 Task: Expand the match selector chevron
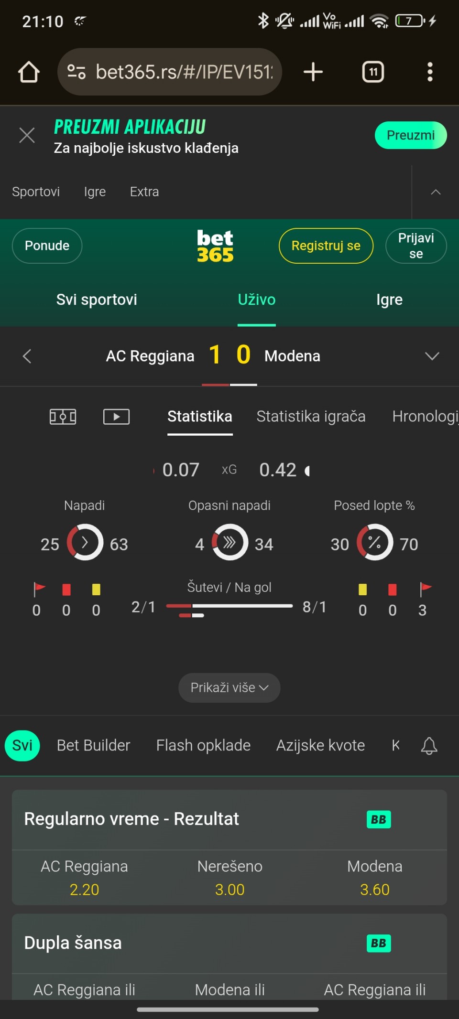click(432, 356)
